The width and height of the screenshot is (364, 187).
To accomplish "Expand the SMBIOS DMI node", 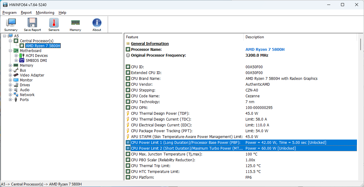I will (16, 60).
